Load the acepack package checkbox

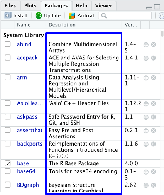click(x=8, y=58)
